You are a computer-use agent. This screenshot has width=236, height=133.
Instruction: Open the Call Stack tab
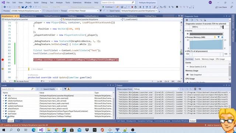coord(121,121)
